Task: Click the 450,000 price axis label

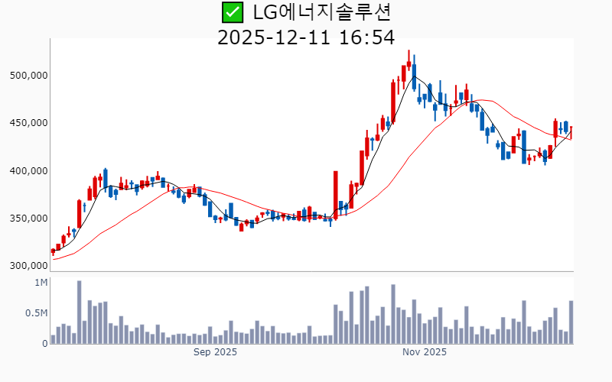Action: [28, 123]
